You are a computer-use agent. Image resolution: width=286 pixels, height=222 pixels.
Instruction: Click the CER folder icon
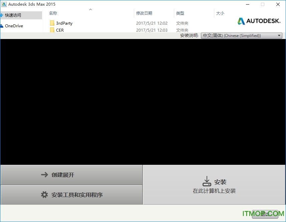click(52, 30)
